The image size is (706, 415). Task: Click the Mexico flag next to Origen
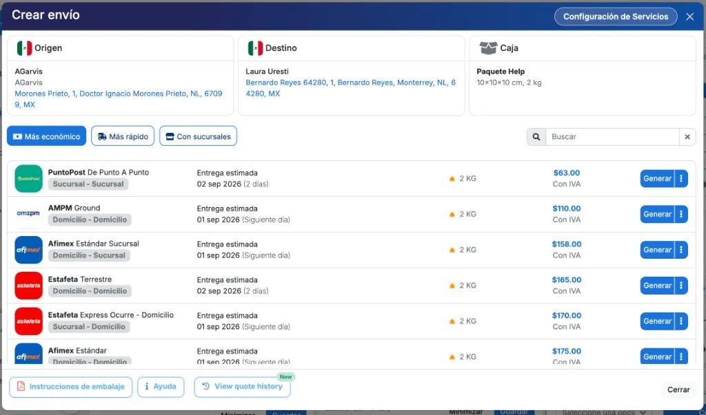[24, 48]
